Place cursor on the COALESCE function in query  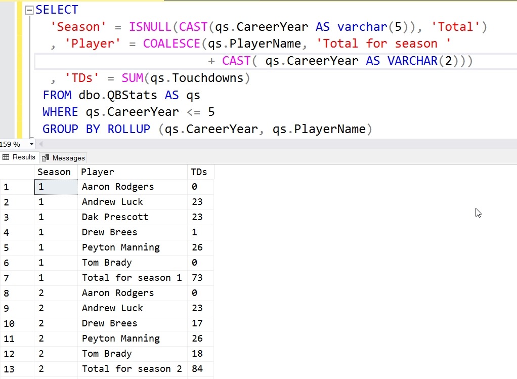(171, 44)
